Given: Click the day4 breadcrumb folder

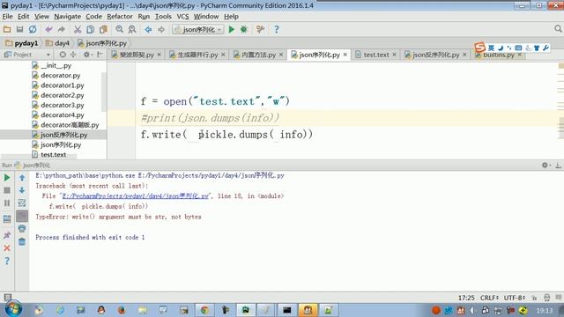Looking at the screenshot, I should 57,43.
